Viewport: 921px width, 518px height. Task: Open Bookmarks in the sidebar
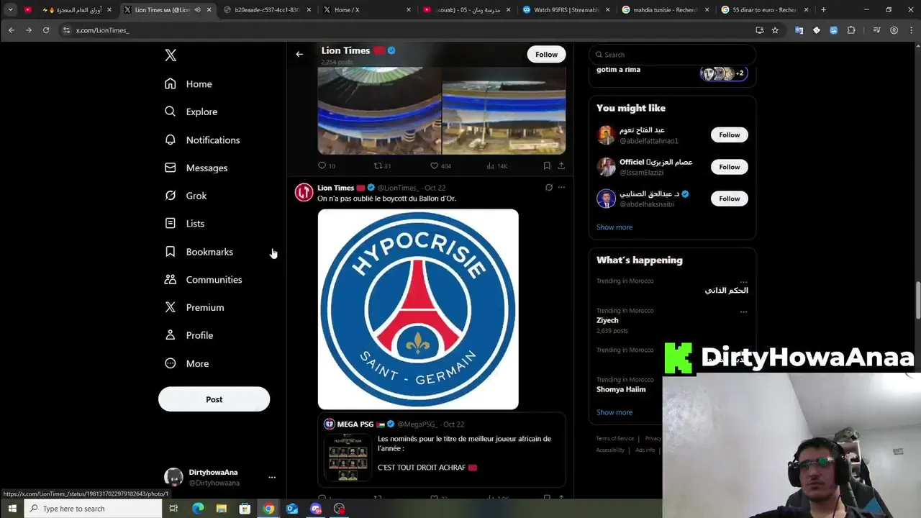point(199,252)
